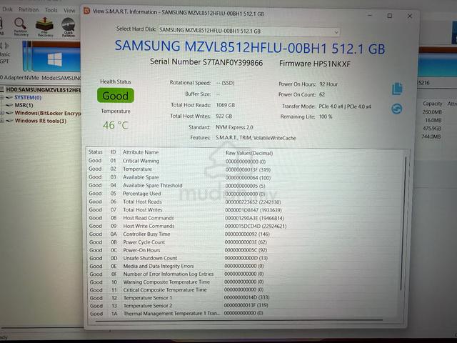Viewport: 457px width, 343px height.
Task: Expand the Windows RE tools(3) node
Action: 1,121
